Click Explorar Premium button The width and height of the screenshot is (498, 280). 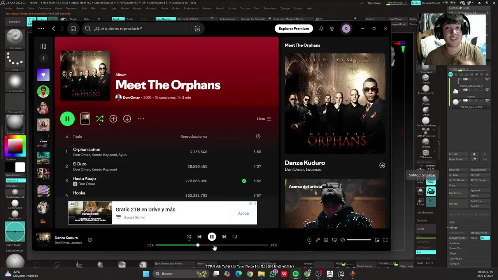point(294,28)
